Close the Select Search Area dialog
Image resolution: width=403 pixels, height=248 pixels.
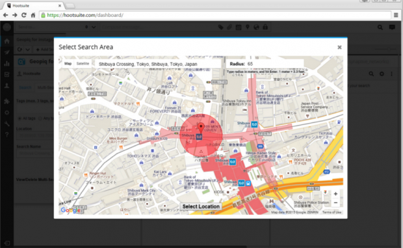339,47
